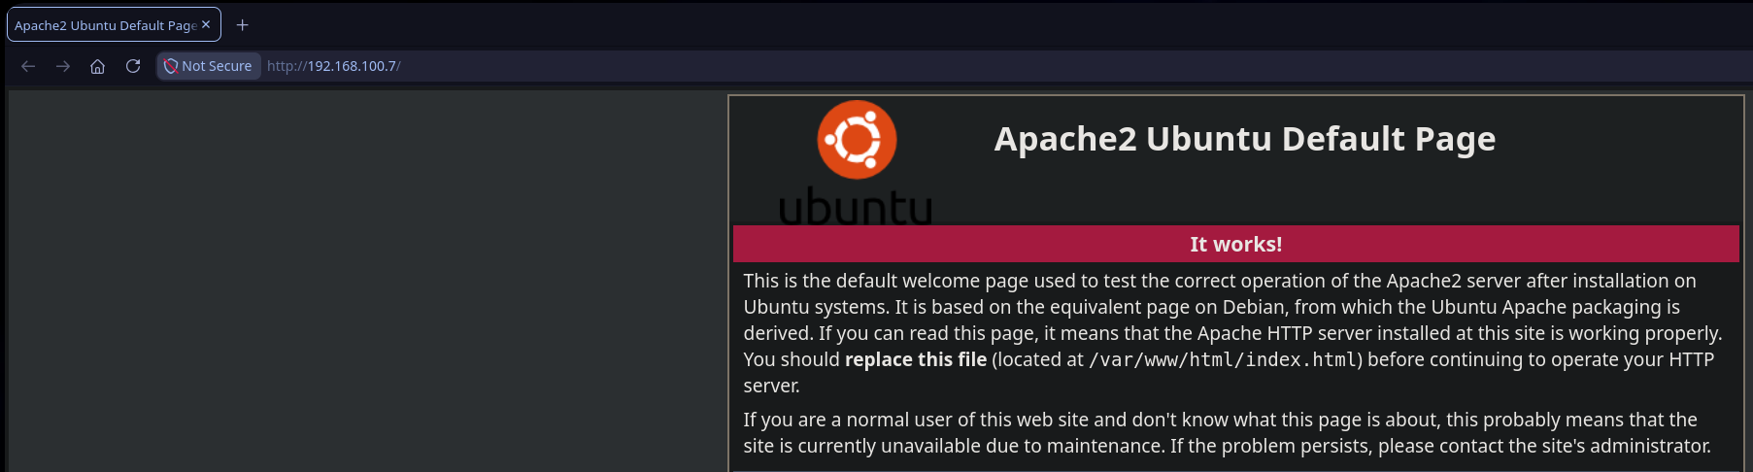Click the Ubuntu logo image
Image resolution: width=1753 pixels, height=472 pixels.
tap(856, 162)
